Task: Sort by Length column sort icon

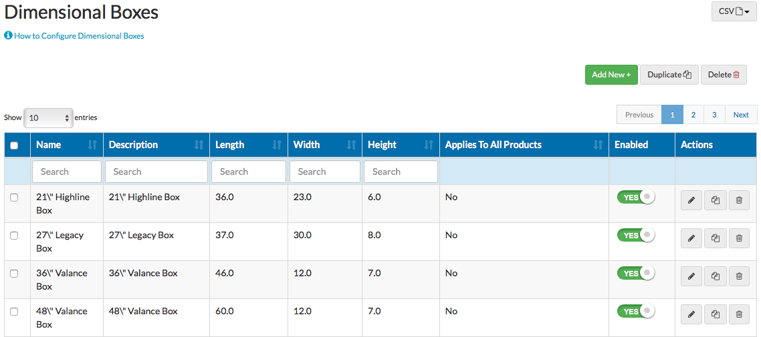Action: point(277,145)
